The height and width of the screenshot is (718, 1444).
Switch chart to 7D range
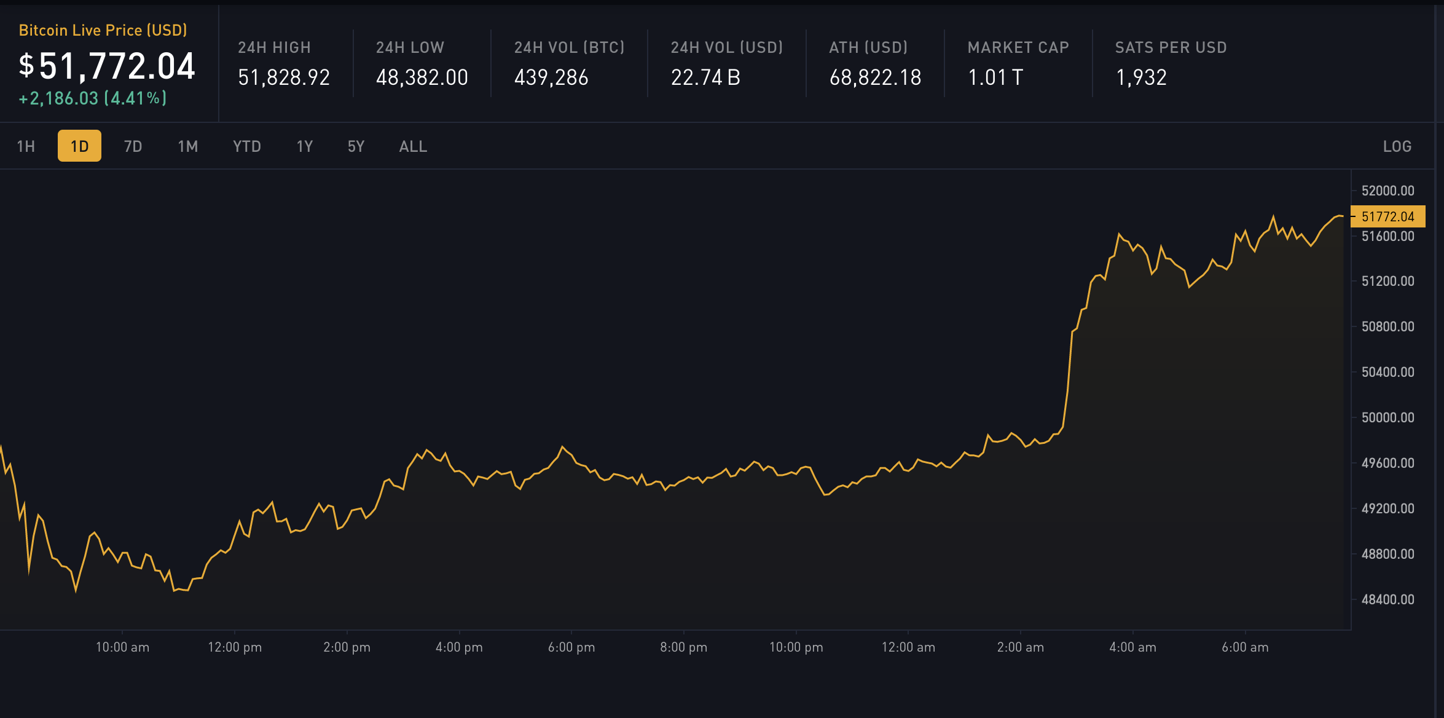click(x=133, y=146)
